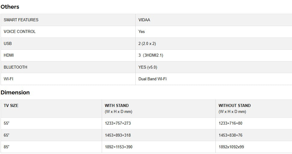Select the 1233×716×80 without-stand dimension

click(x=230, y=123)
